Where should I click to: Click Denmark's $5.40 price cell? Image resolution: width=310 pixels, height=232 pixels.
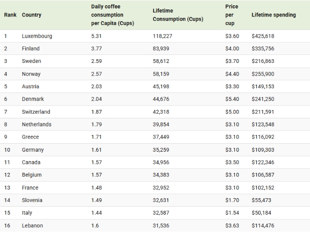232,99
